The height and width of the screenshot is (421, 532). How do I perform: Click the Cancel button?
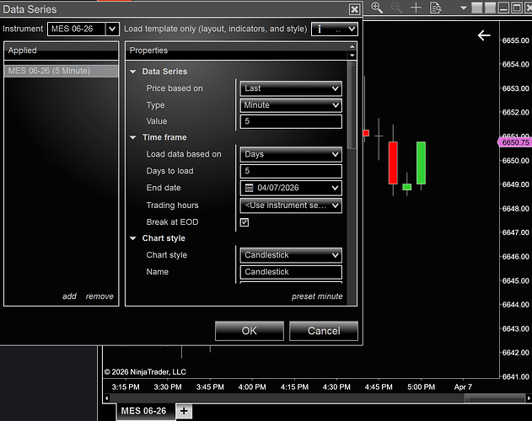point(323,331)
